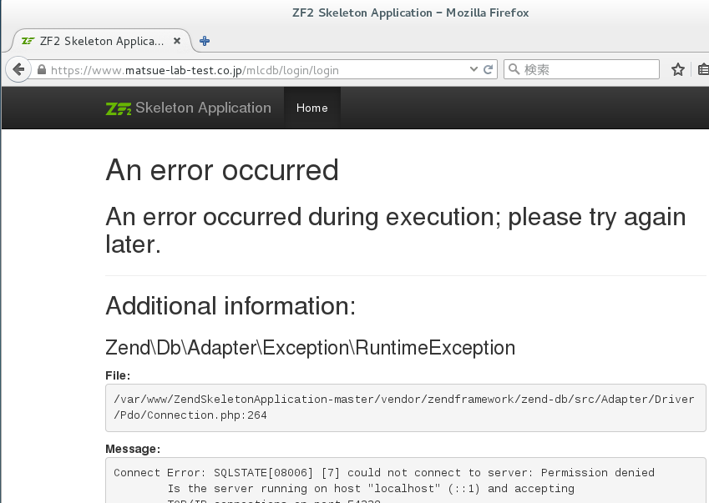Image resolution: width=709 pixels, height=503 pixels.
Task: Click the magnifier icon in search box
Action: (514, 70)
